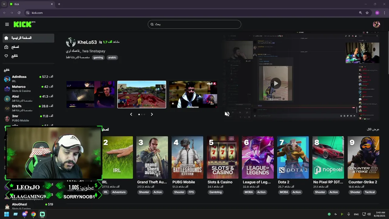The image size is (389, 219).
Task: Go to next carousel slide arrow
Action: (x=152, y=114)
